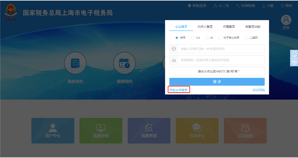Open the 公众服务 tile

pos(245,131)
